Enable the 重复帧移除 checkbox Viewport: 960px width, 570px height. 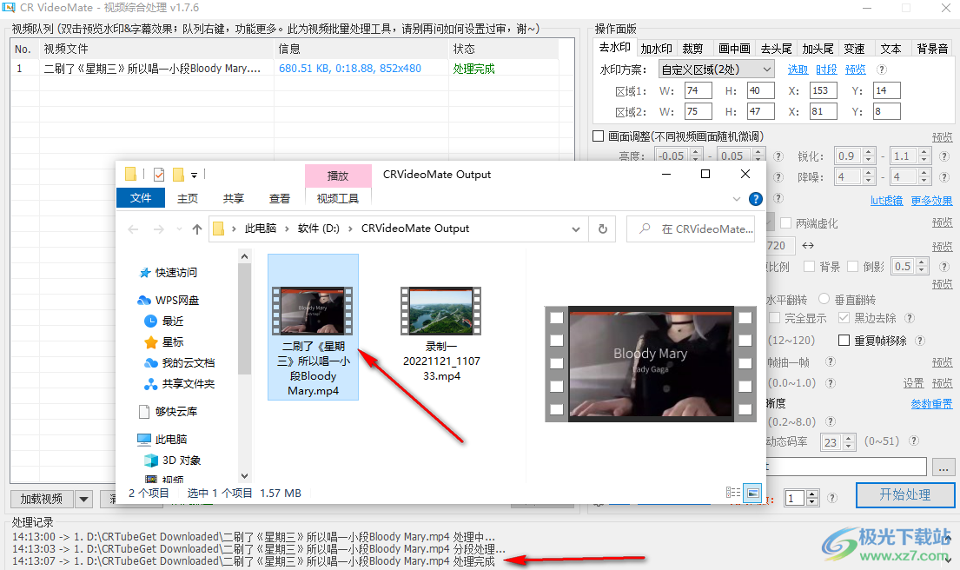click(x=844, y=341)
